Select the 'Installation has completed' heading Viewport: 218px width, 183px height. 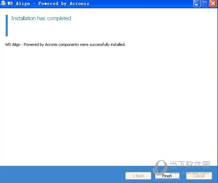point(41,18)
